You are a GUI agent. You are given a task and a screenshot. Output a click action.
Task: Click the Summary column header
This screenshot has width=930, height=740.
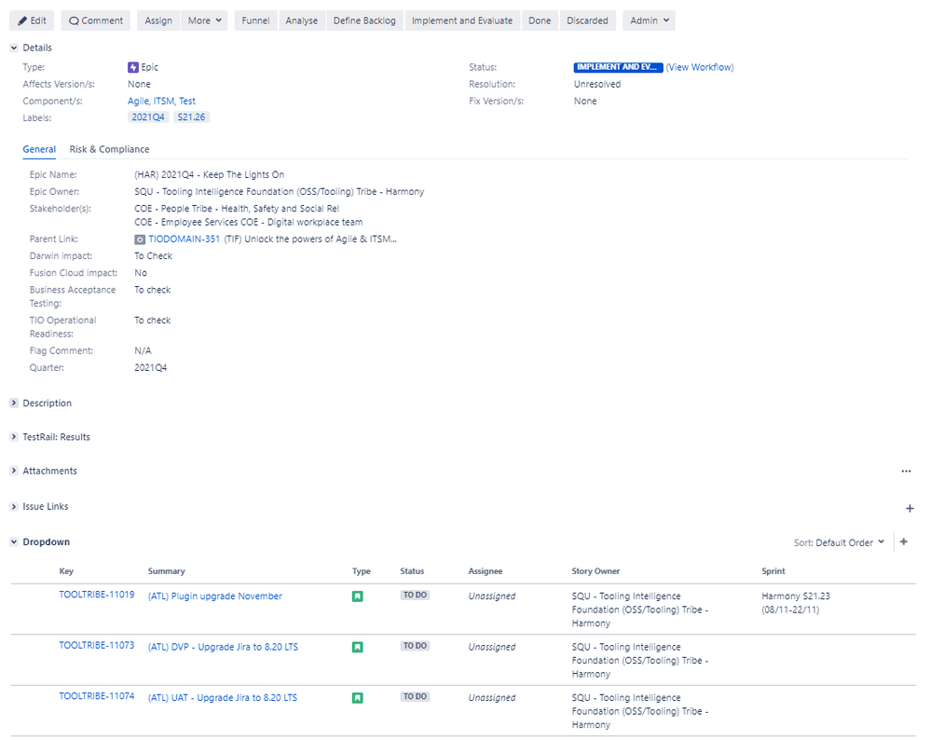tap(167, 571)
